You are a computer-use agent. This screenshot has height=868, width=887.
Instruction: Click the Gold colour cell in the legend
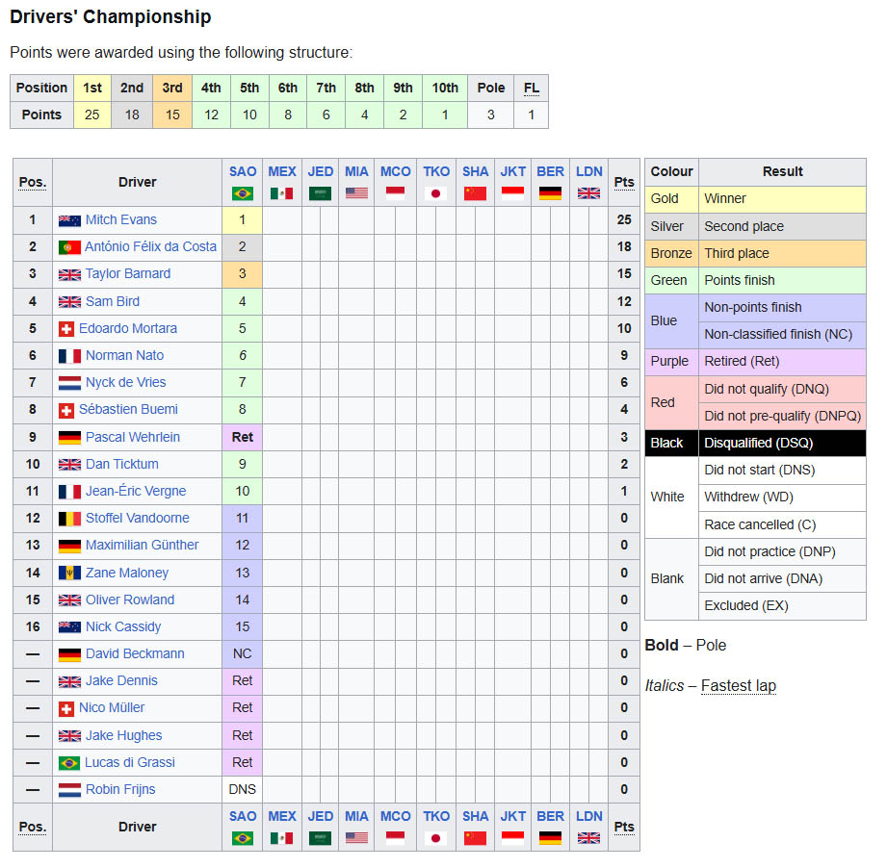671,199
